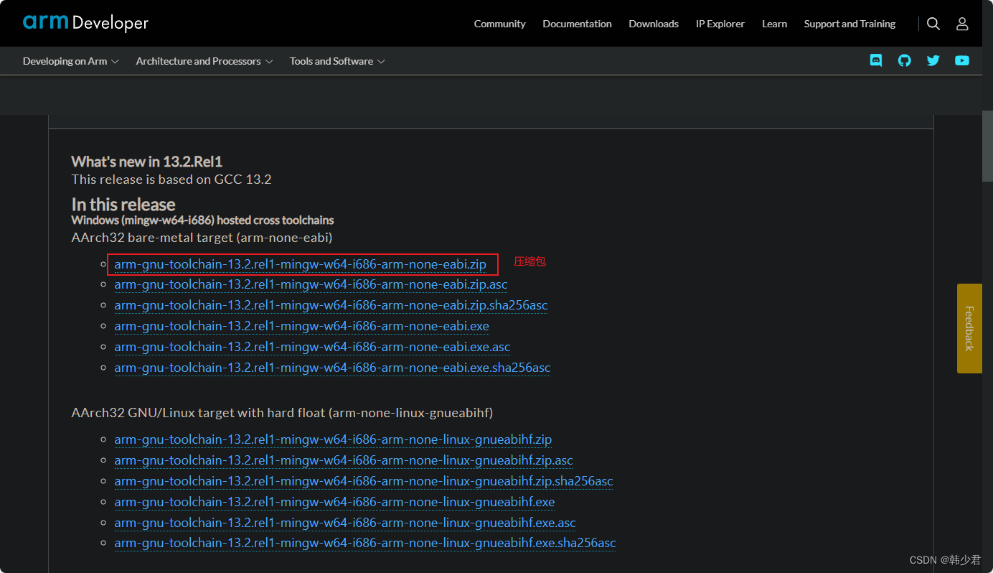Open the Twitter icon

click(x=933, y=61)
